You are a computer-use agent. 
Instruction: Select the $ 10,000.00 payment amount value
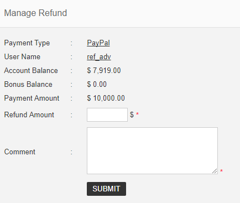(106, 98)
